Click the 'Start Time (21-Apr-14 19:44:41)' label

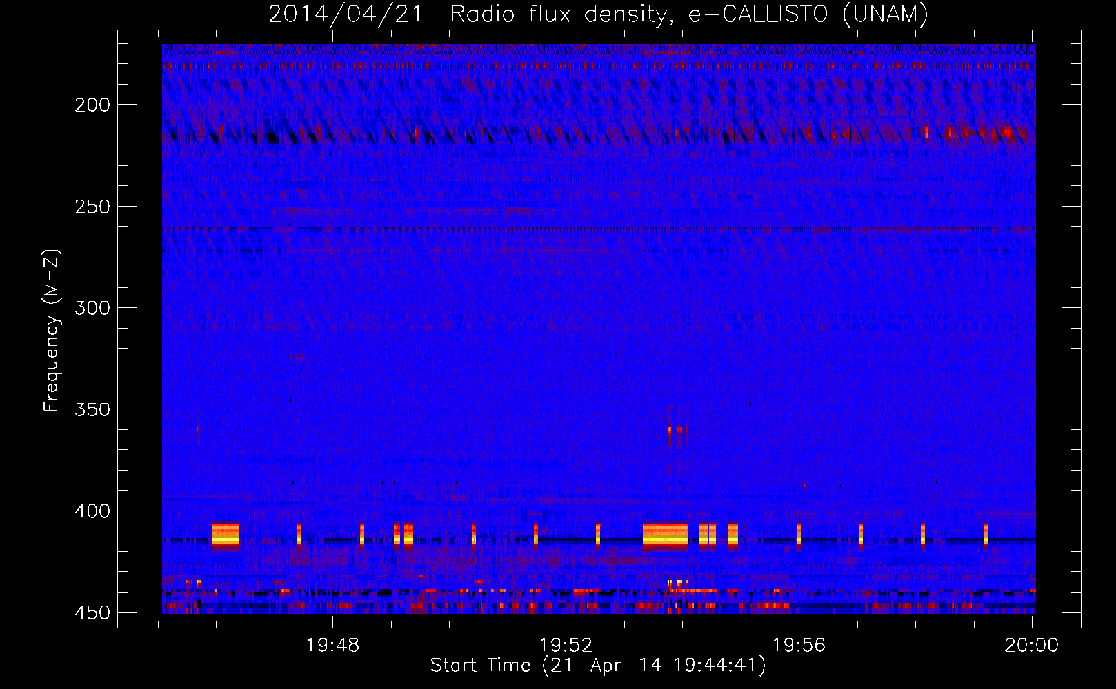598,666
